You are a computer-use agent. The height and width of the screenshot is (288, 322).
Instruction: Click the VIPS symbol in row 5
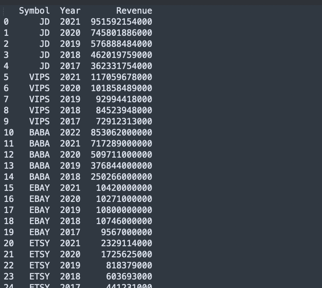(39, 77)
